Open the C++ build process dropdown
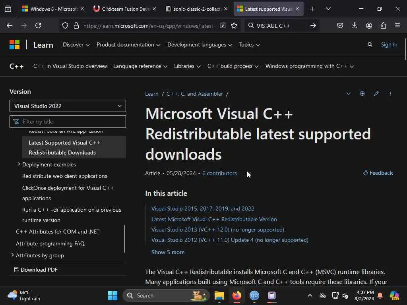The width and height of the screenshot is (407, 305). [x=233, y=66]
